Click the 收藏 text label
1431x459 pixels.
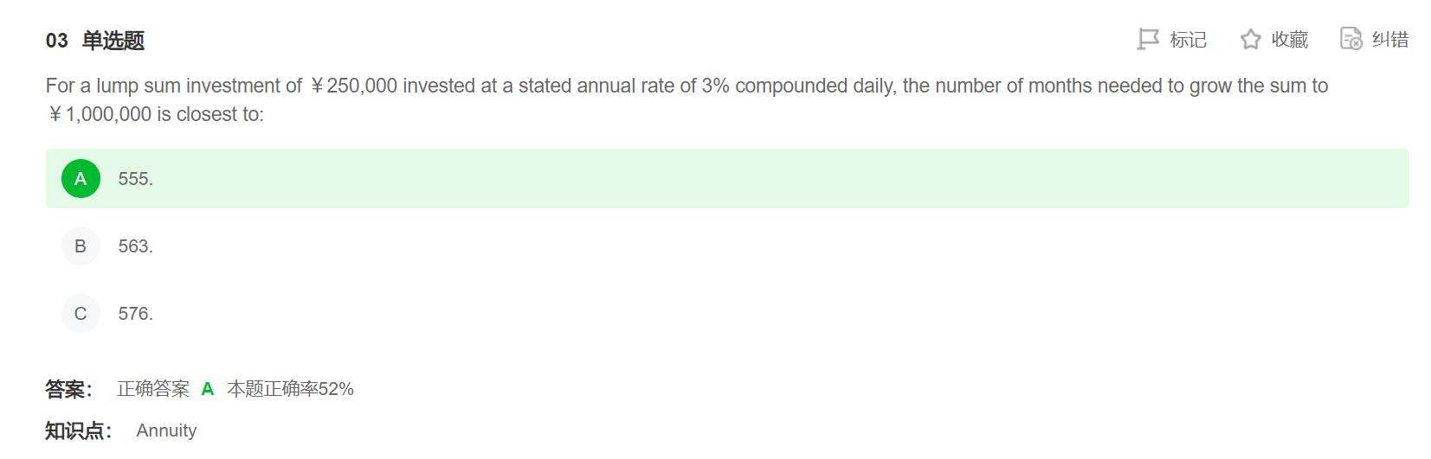click(1289, 40)
